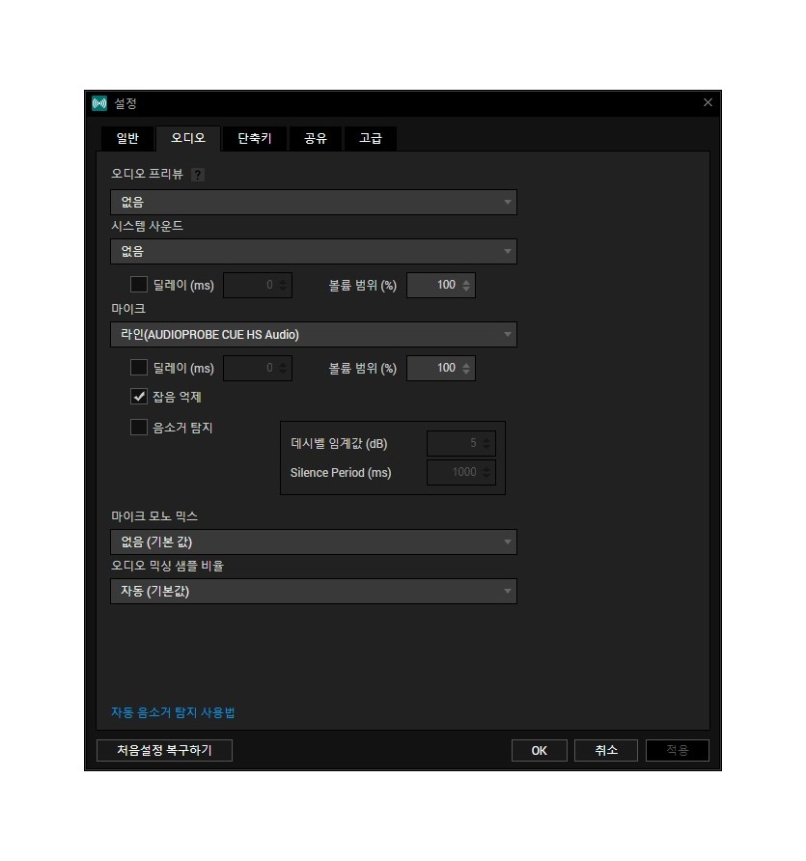Open the 고급 tab
806x861 pixels.
coord(371,138)
